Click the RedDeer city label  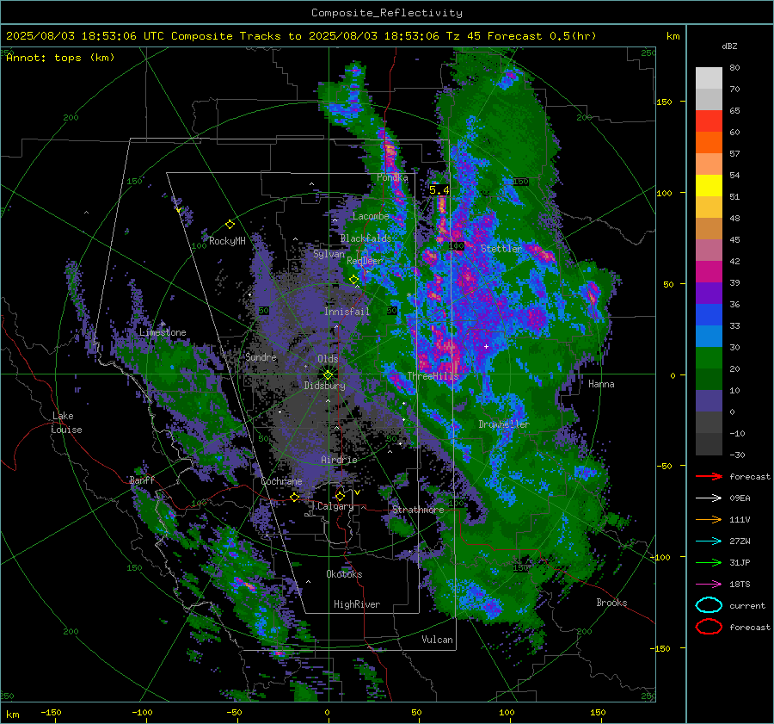click(365, 261)
